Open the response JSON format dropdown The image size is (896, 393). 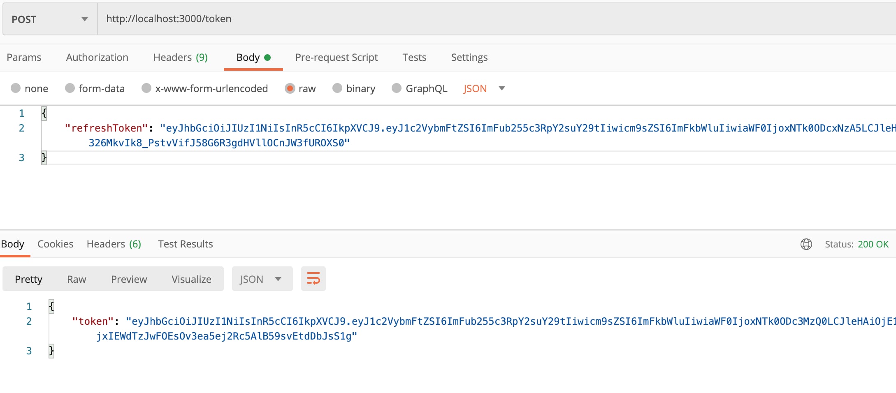coord(262,279)
